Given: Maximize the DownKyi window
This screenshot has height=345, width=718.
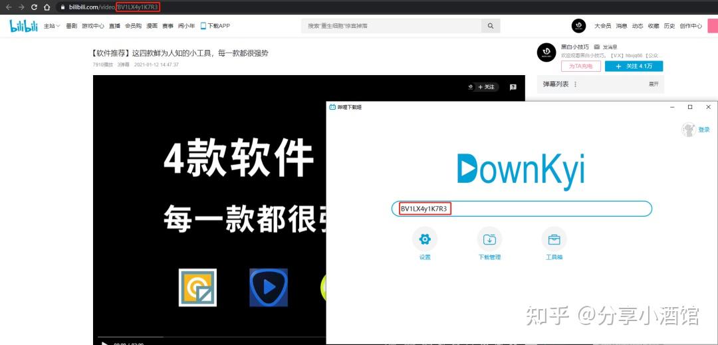Looking at the screenshot, I should coord(690,107).
